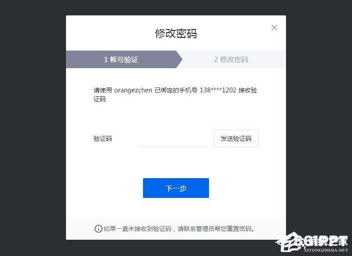Click the 修改密码 dialog title
Image resolution: width=352 pixels, height=256 pixels.
click(x=176, y=33)
